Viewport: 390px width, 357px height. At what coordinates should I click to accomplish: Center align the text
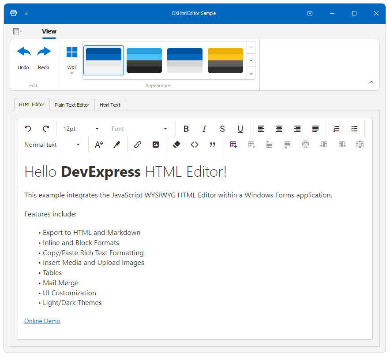pyautogui.click(x=279, y=129)
